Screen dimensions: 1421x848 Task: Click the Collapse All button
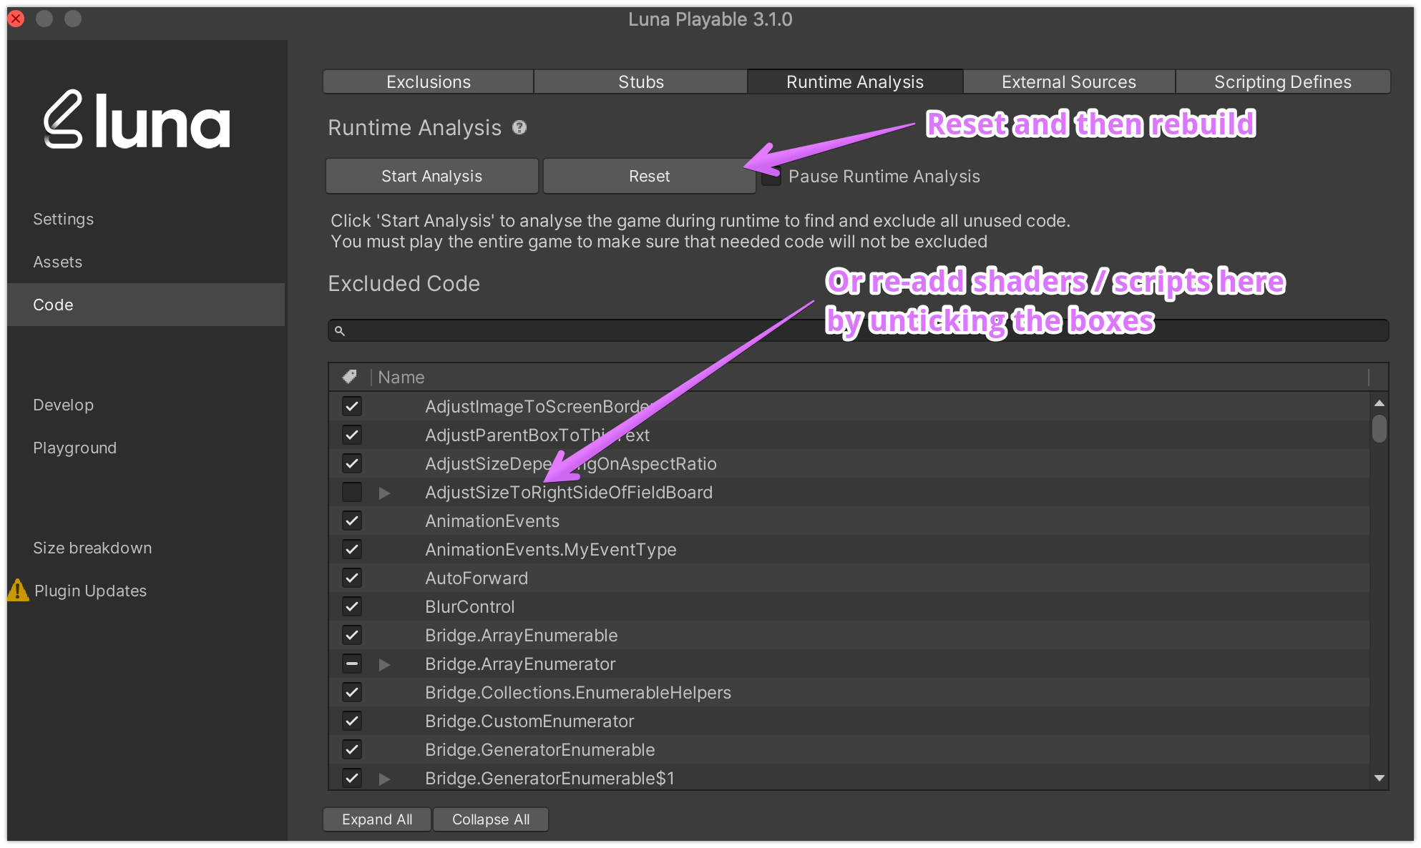pos(491,819)
